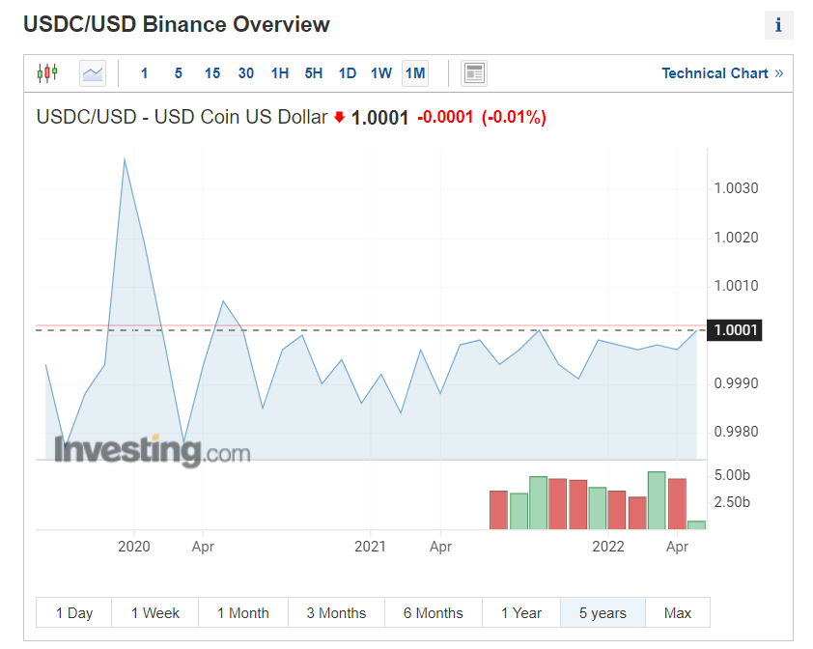
Task: Choose the 1W interval
Action: [381, 73]
